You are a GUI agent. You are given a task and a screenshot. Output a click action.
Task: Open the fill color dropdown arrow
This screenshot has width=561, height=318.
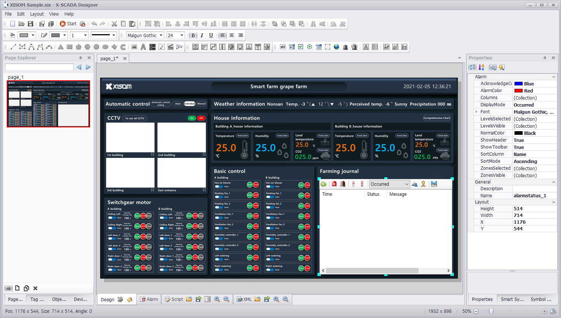[x=33, y=35]
